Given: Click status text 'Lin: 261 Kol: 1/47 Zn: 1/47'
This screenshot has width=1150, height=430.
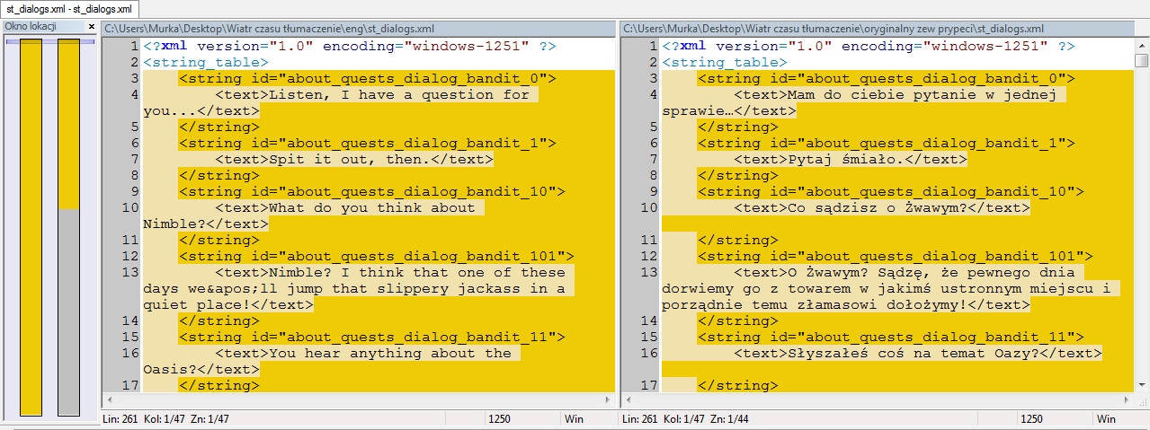Looking at the screenshot, I should [166, 419].
